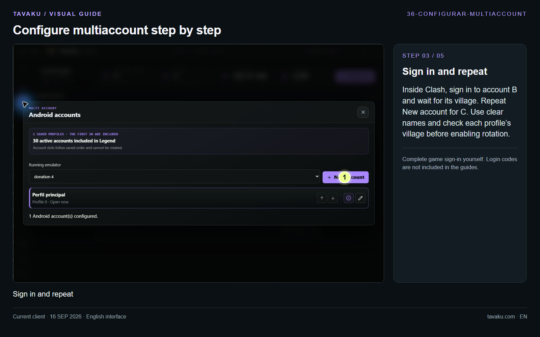
Task: Close the Android accounts dialog
Action: [x=363, y=112]
